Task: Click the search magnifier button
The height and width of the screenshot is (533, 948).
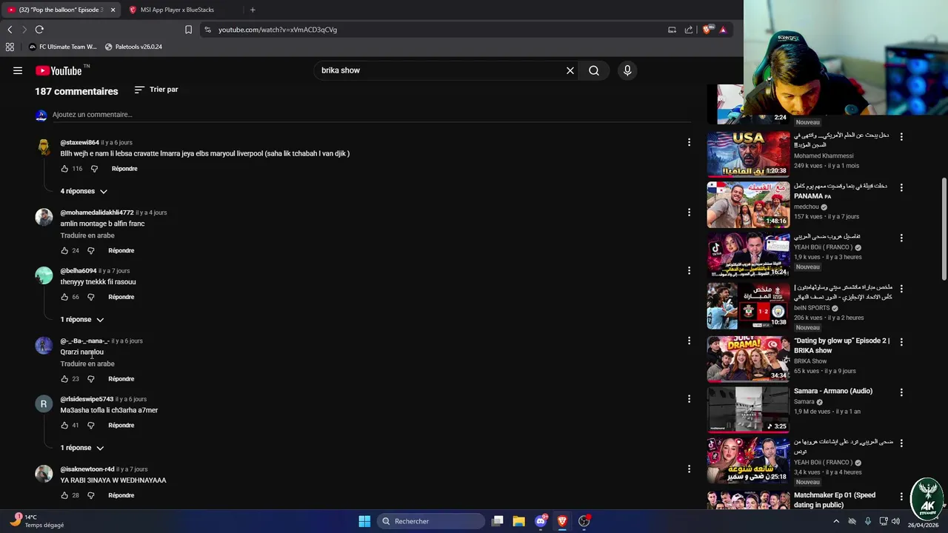Action: click(594, 70)
